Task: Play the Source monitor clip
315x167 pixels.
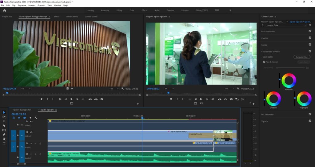Action: click(x=72, y=99)
